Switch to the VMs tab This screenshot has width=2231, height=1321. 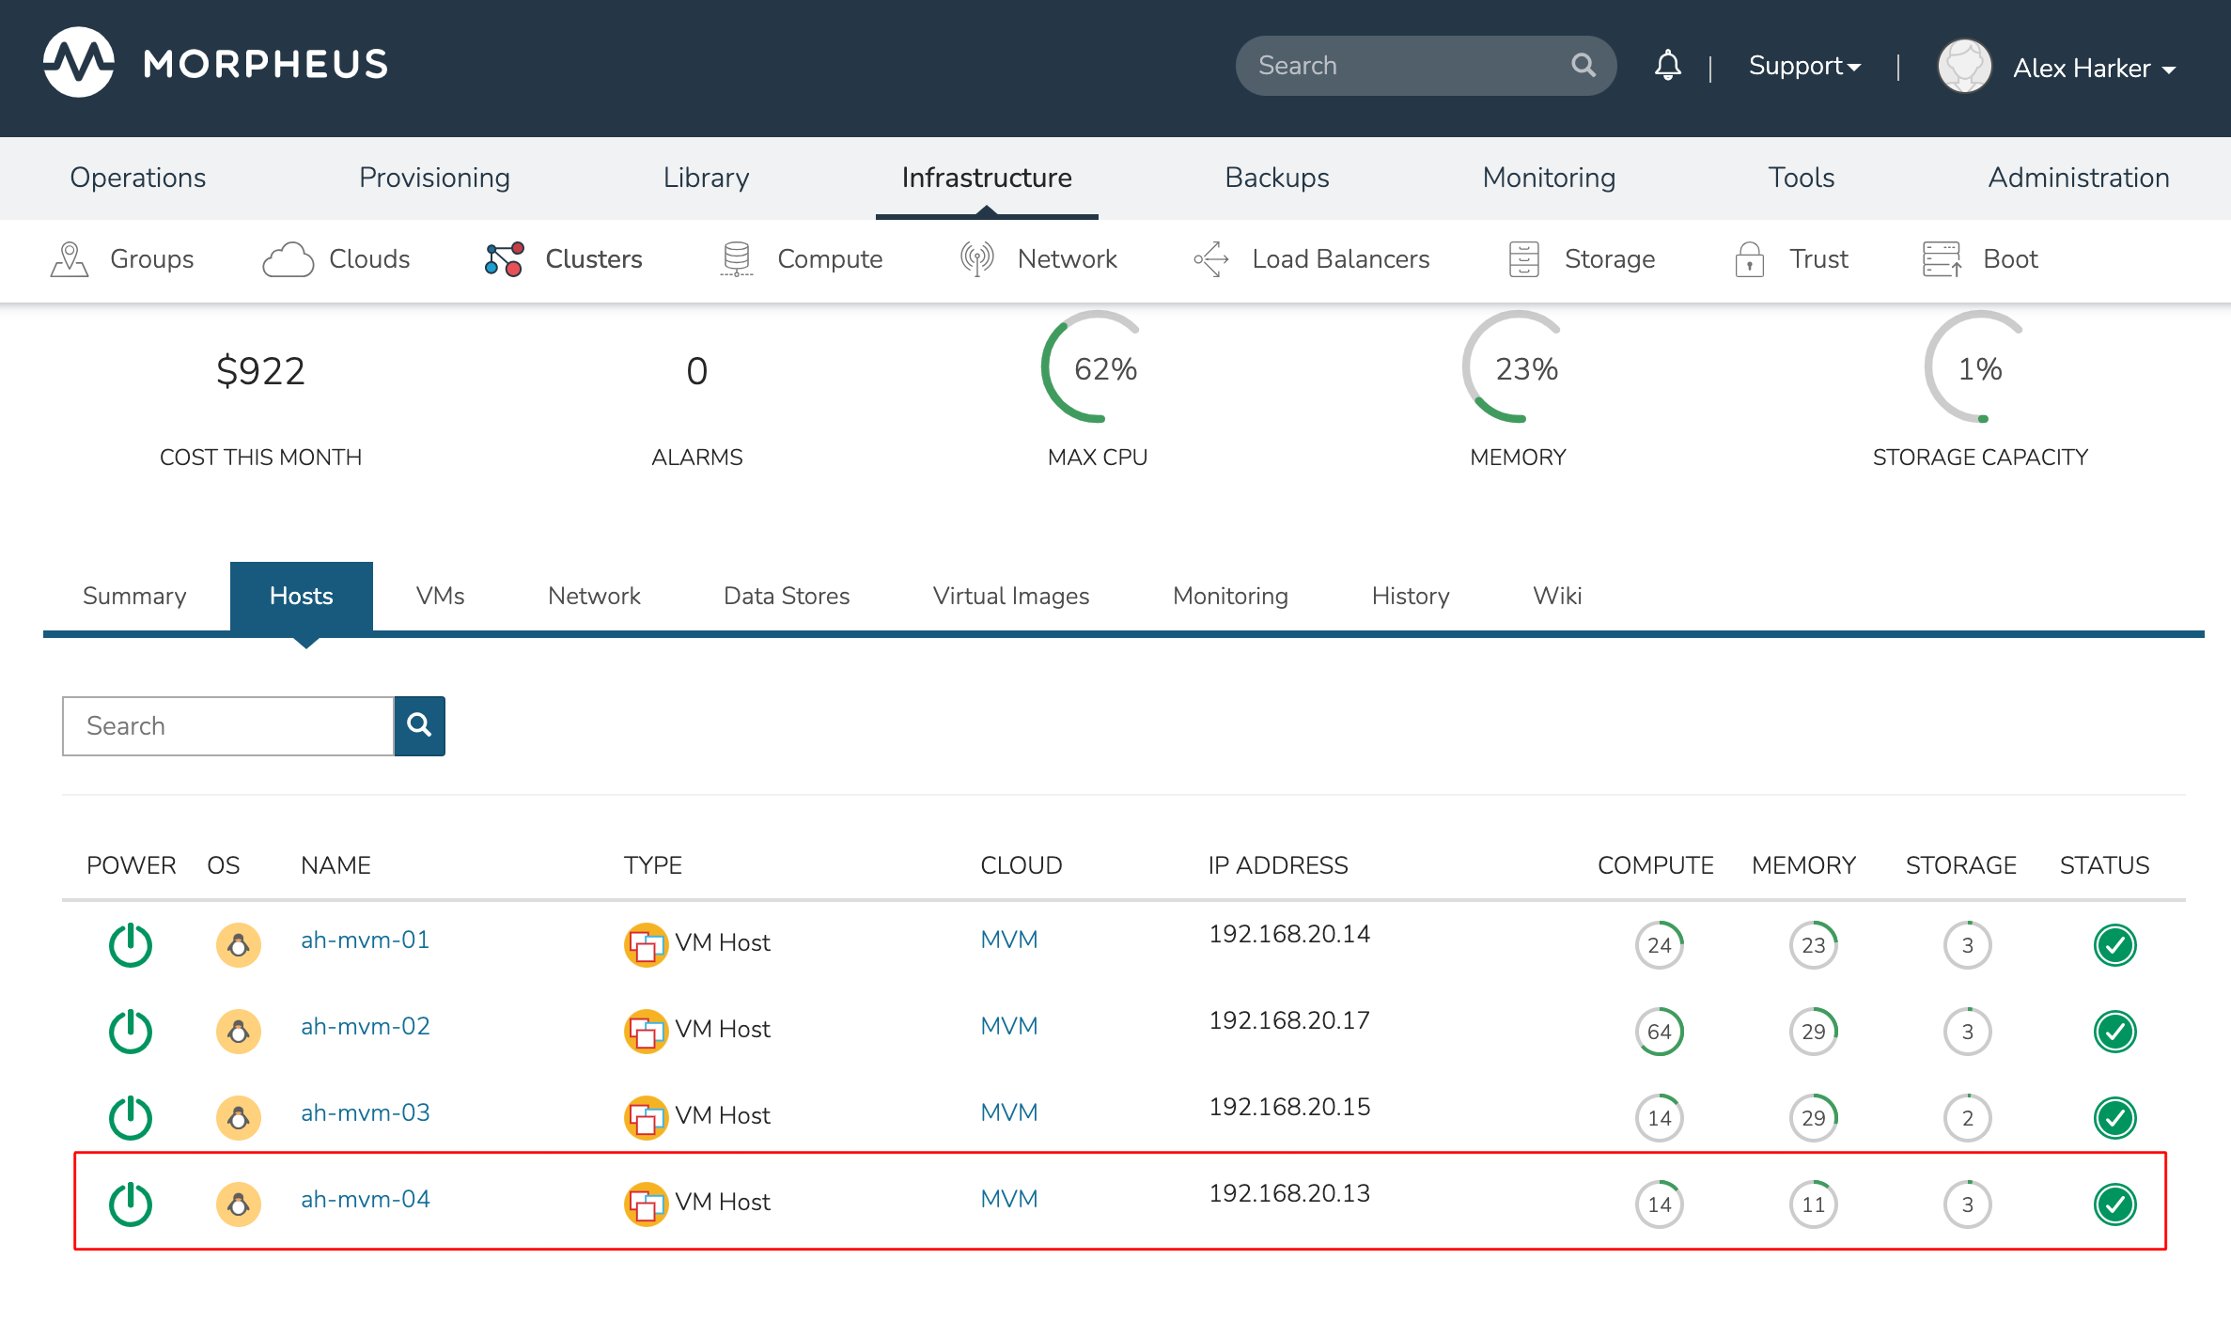point(439,595)
